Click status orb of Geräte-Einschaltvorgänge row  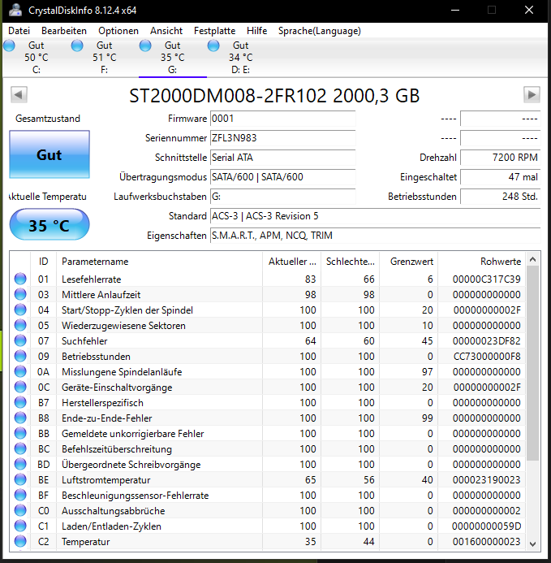[20, 387]
